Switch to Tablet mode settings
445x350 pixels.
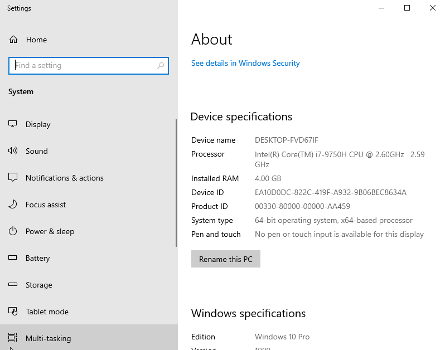click(88, 312)
